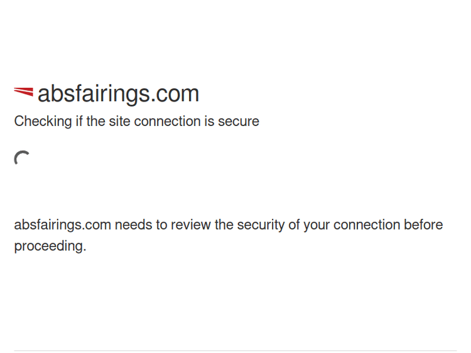Click the word "Checking" in the subtitle
The width and height of the screenshot is (471, 353).
tap(43, 122)
